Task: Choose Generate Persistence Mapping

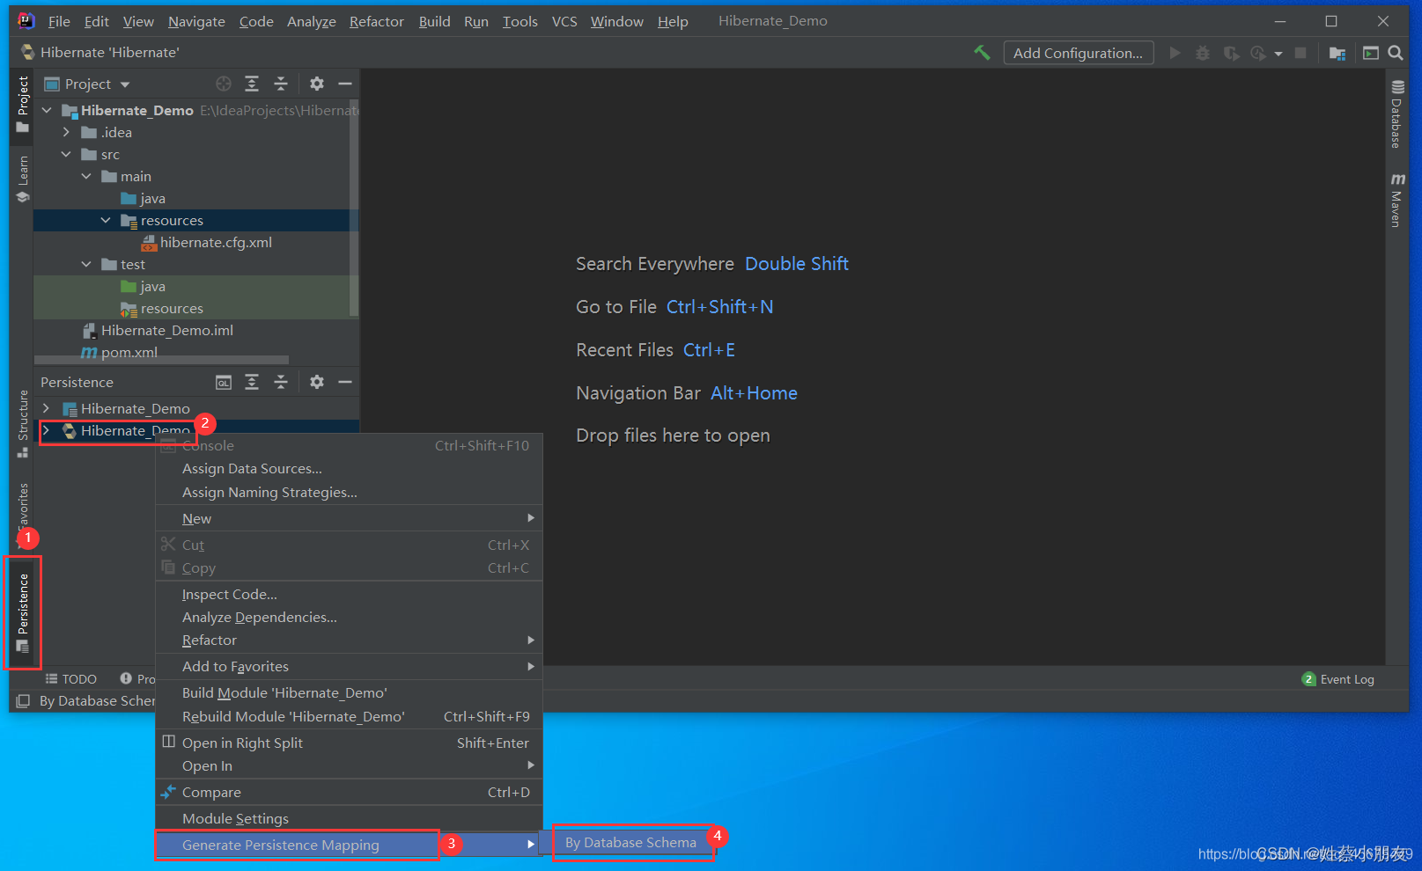Action: pos(349,845)
